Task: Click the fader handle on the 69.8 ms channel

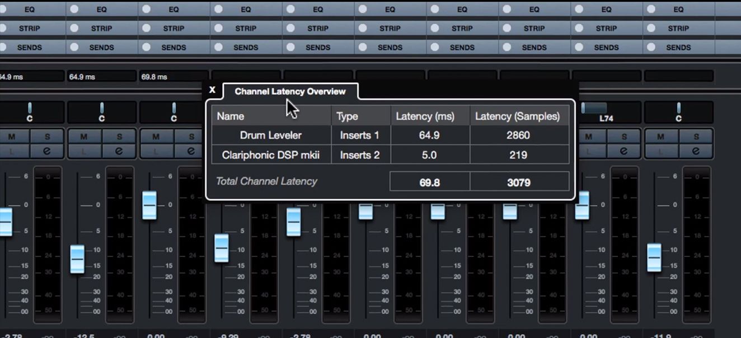Action: pyautogui.click(x=149, y=205)
